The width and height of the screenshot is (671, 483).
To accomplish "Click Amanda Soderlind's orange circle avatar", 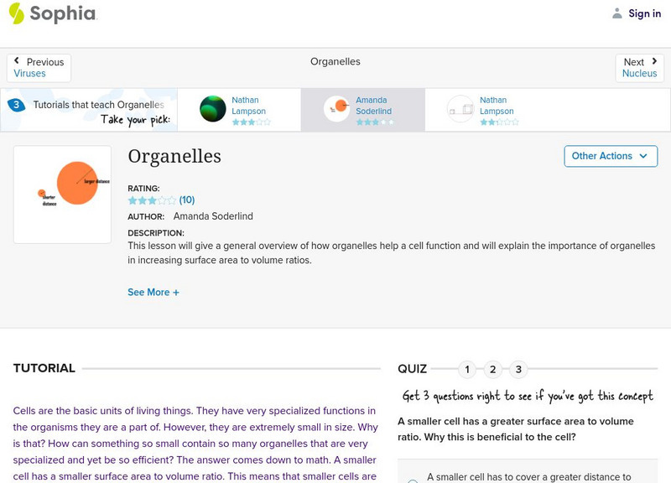I will (x=337, y=110).
